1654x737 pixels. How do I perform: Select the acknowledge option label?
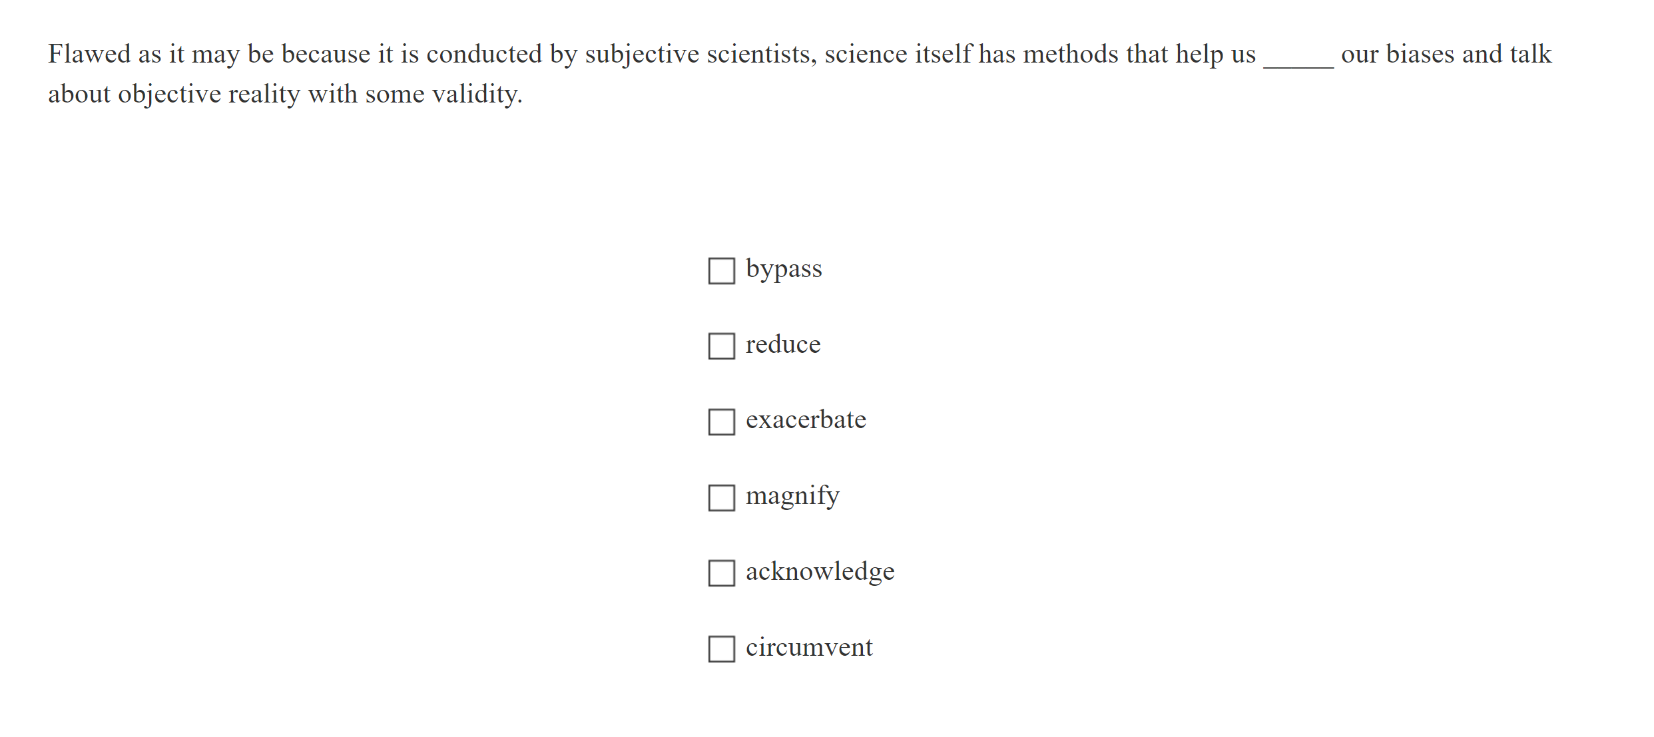[820, 571]
